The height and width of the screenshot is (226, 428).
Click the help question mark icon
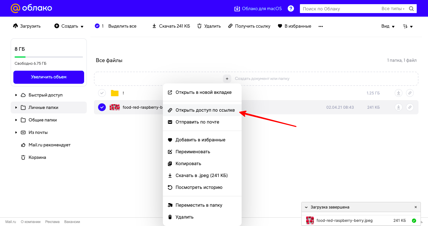point(291,9)
